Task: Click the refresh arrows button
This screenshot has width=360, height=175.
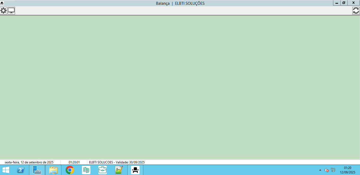Action: pyautogui.click(x=356, y=11)
